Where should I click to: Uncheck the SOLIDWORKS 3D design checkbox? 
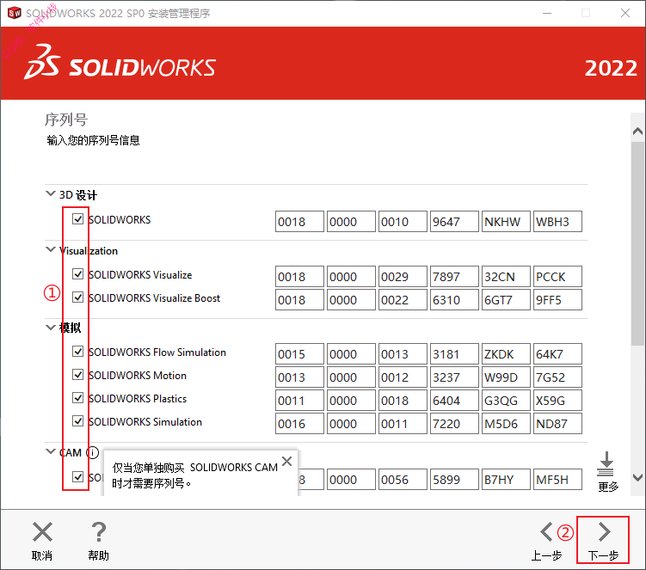coord(78,218)
